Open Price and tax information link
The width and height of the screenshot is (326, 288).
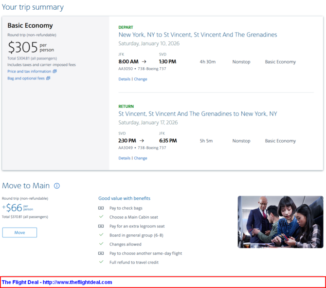tap(29, 71)
